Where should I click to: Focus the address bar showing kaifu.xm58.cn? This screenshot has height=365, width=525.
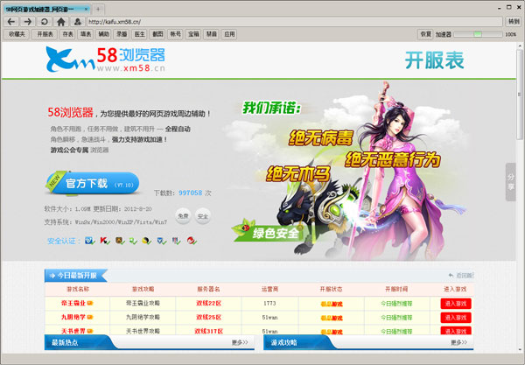pos(295,22)
